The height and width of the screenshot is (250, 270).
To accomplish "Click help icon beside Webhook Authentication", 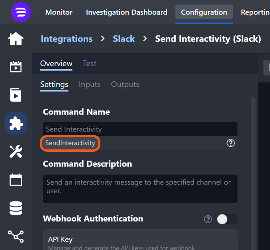I will pyautogui.click(x=208, y=219).
